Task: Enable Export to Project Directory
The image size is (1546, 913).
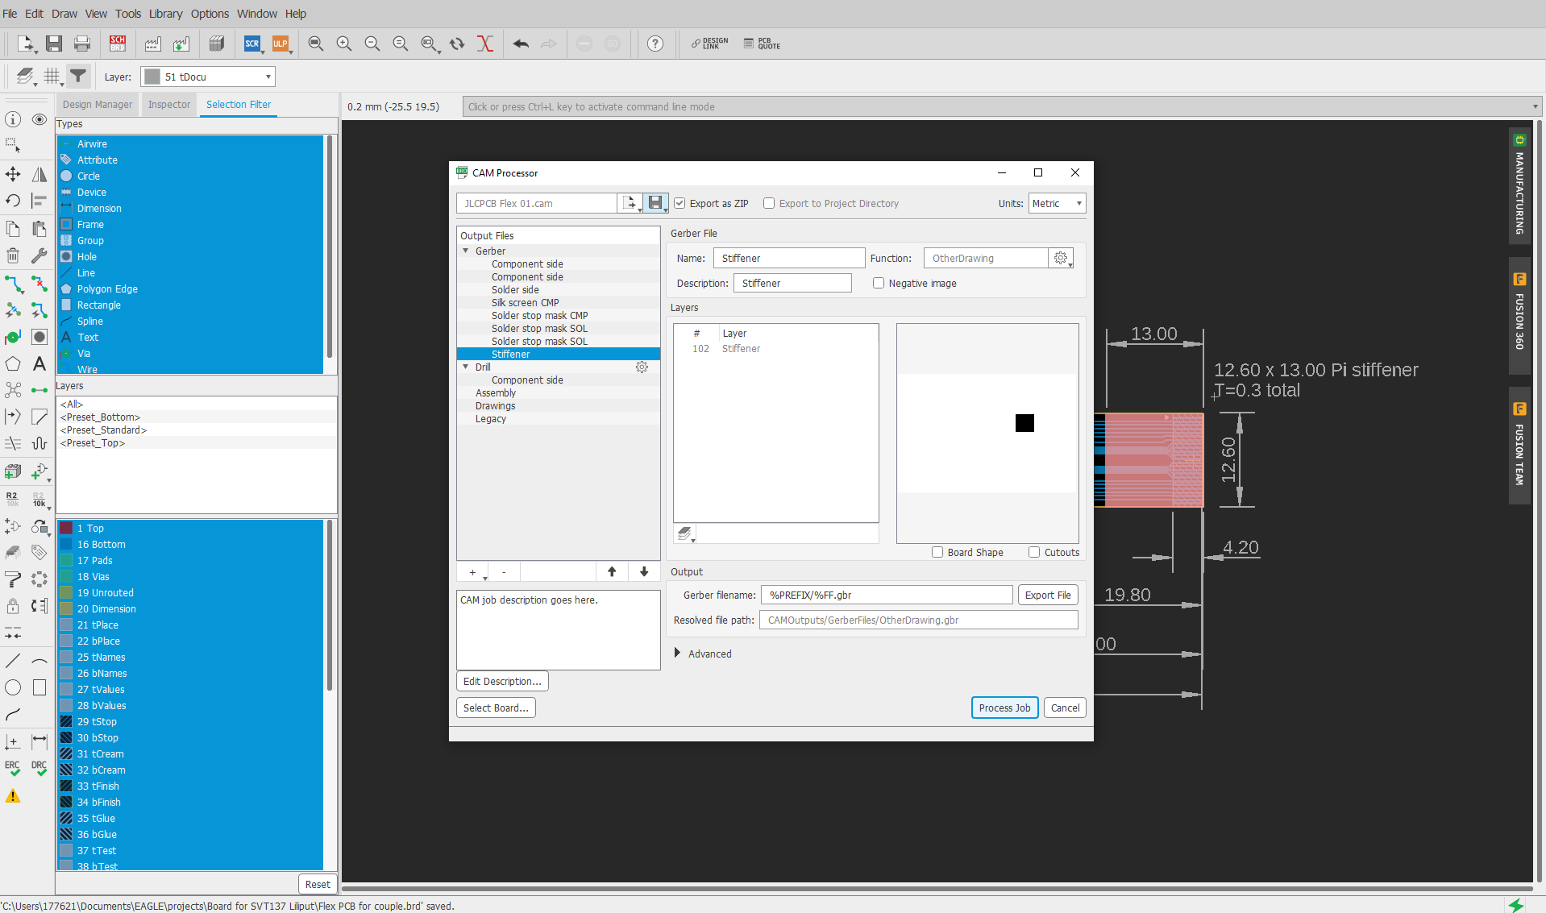Action: click(769, 204)
